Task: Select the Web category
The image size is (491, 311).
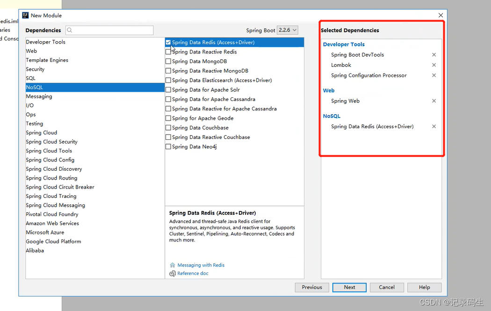Action: (x=95, y=51)
